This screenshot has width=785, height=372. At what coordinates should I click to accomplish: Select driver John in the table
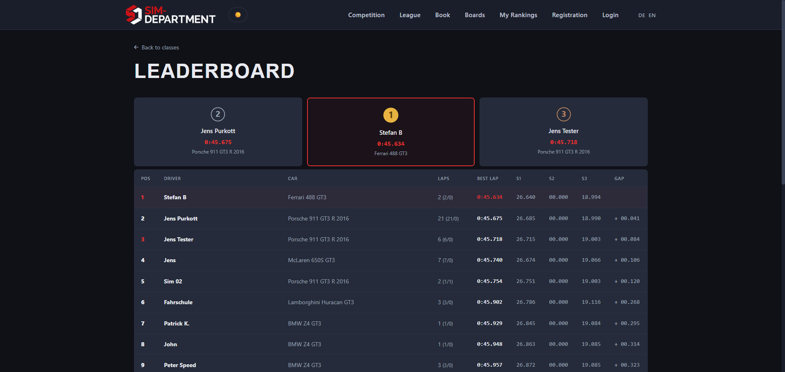(x=170, y=344)
